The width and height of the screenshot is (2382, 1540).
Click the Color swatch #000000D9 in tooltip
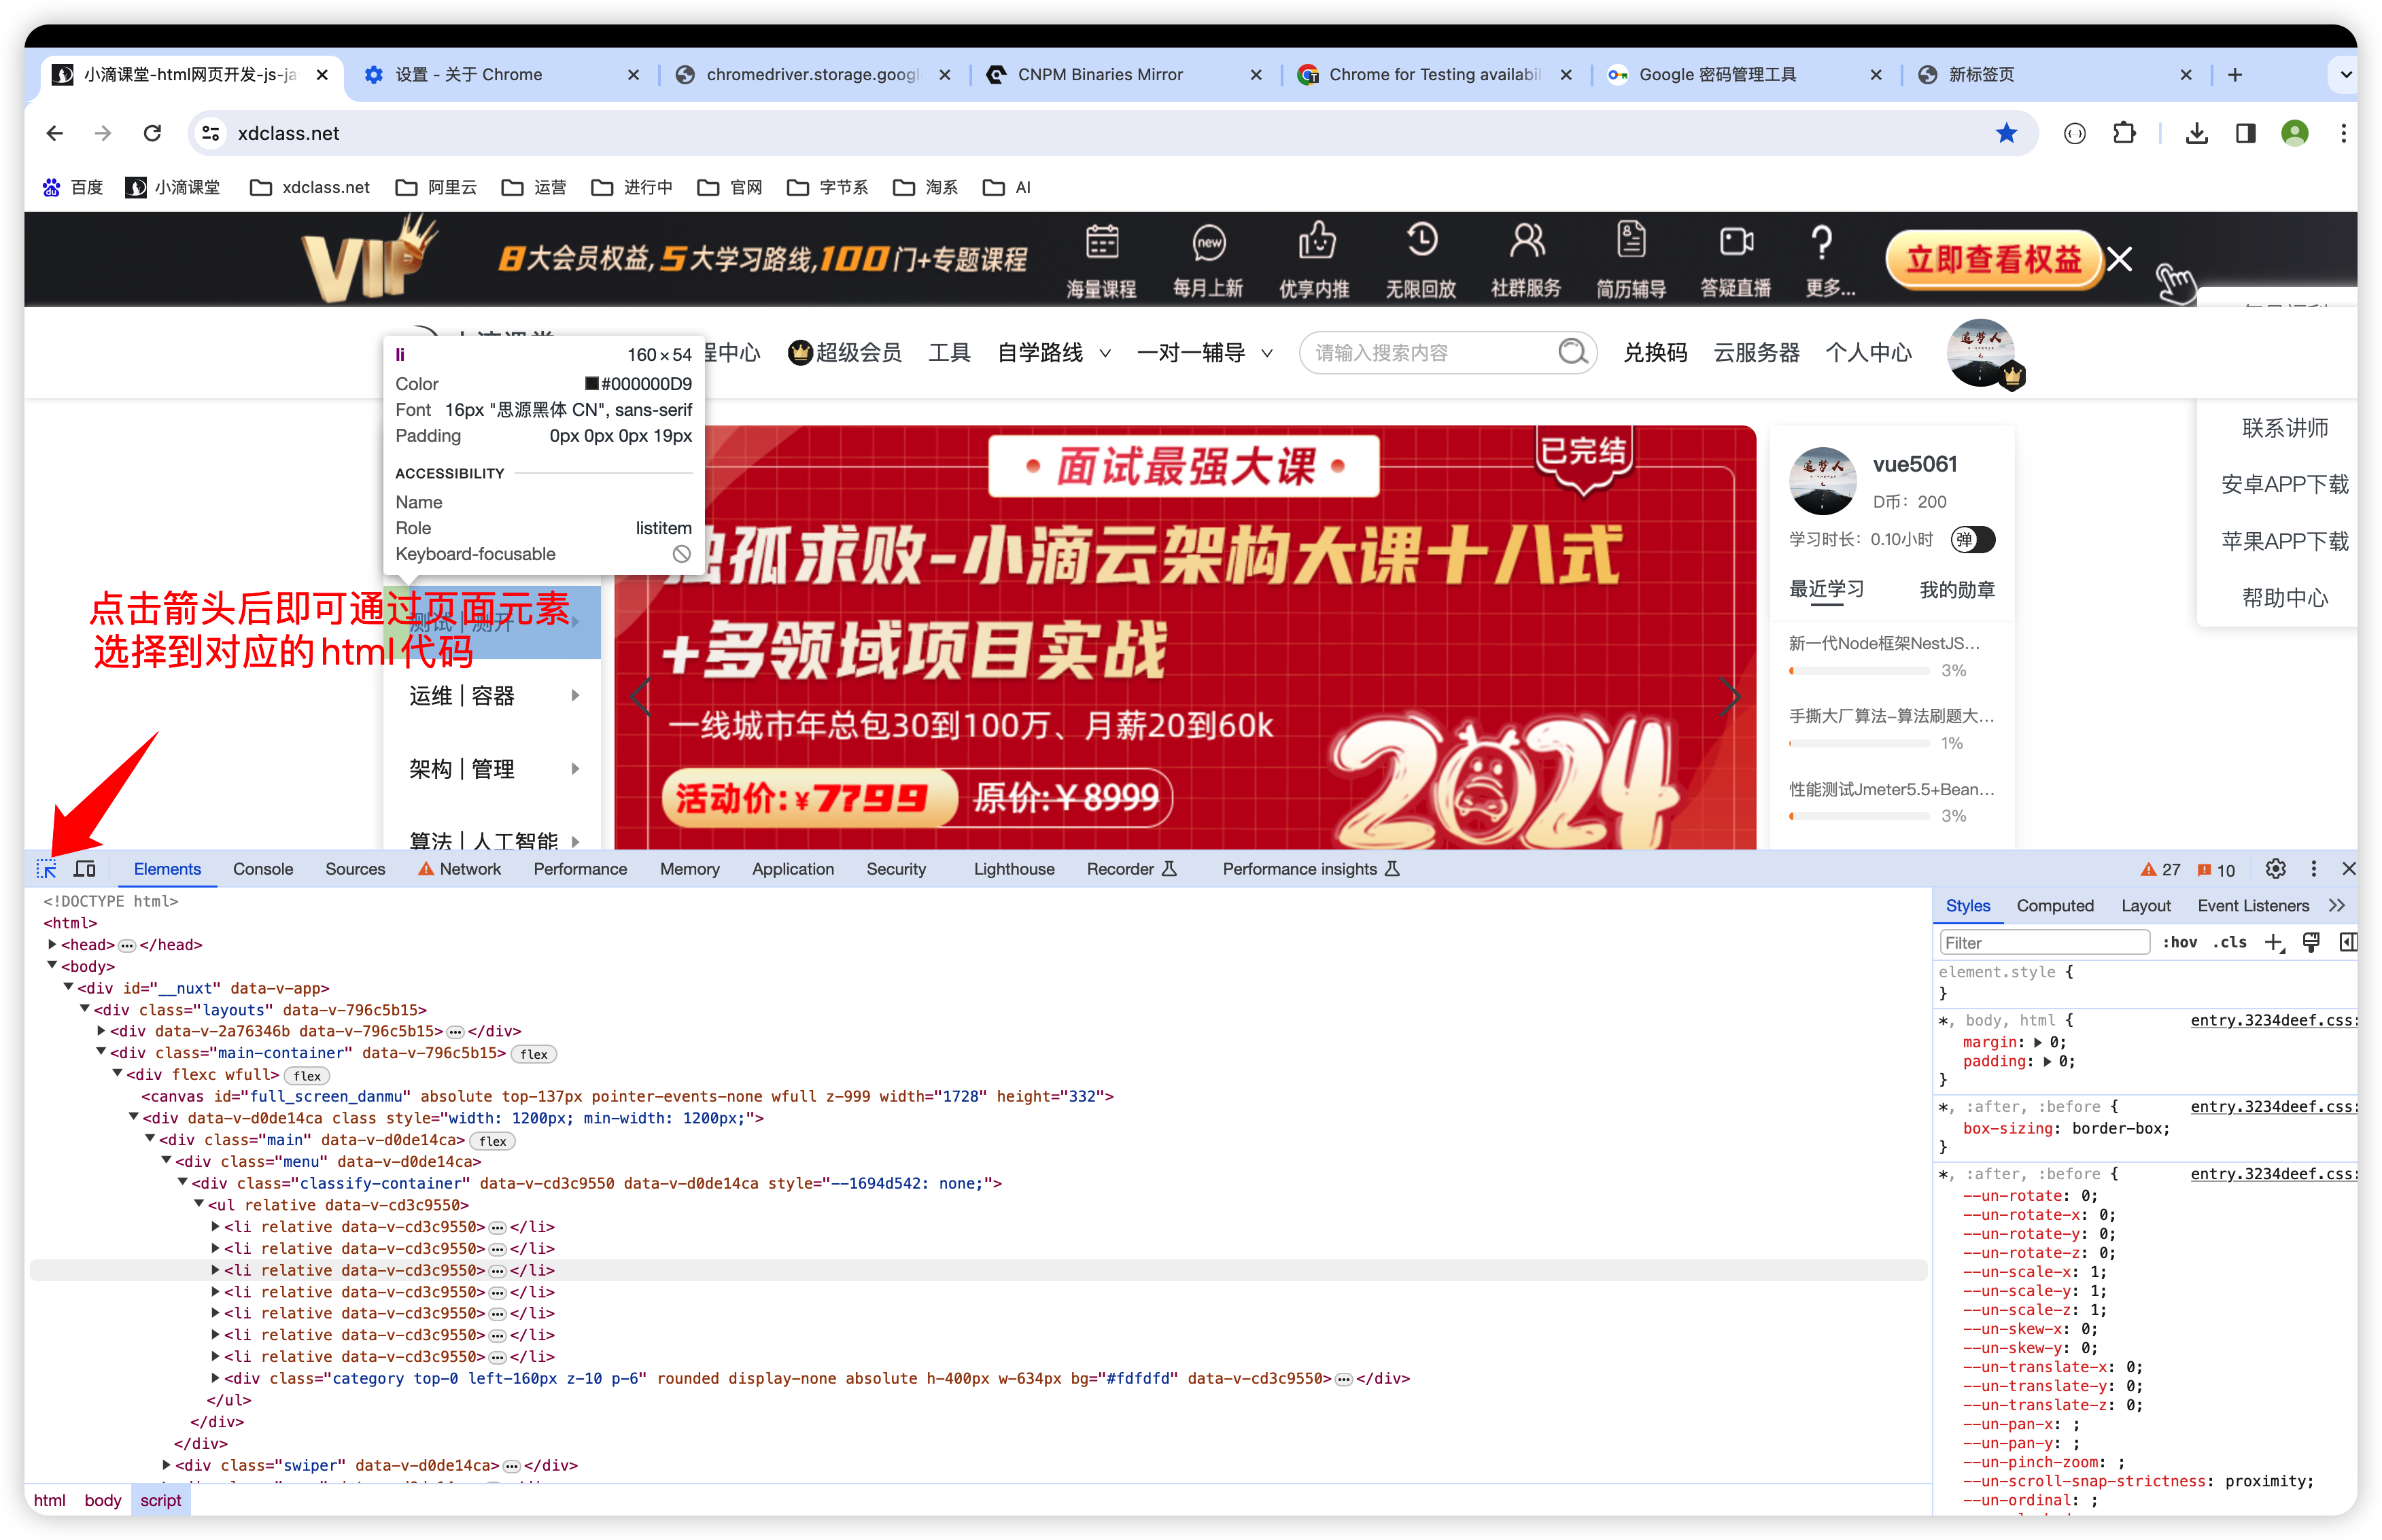click(591, 383)
